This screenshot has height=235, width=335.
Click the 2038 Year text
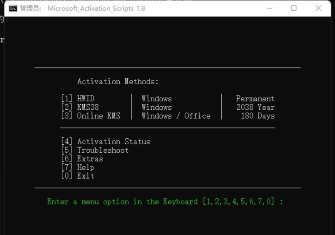coord(255,107)
